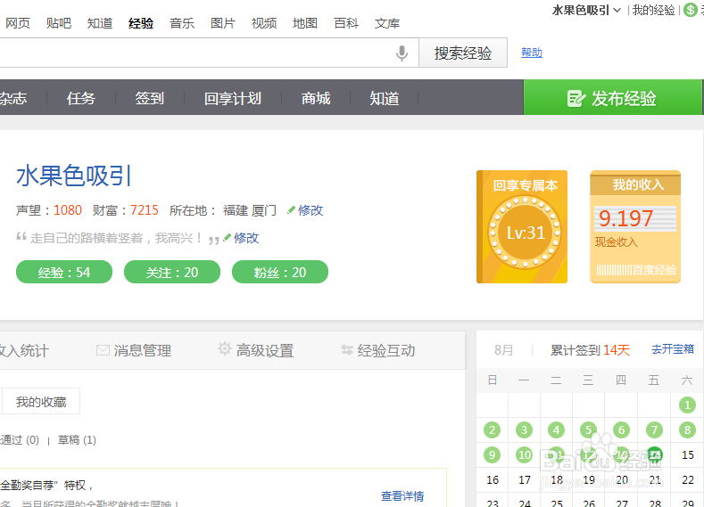The image size is (704, 507).
Task: Open the 回享计划 tab
Action: (233, 98)
